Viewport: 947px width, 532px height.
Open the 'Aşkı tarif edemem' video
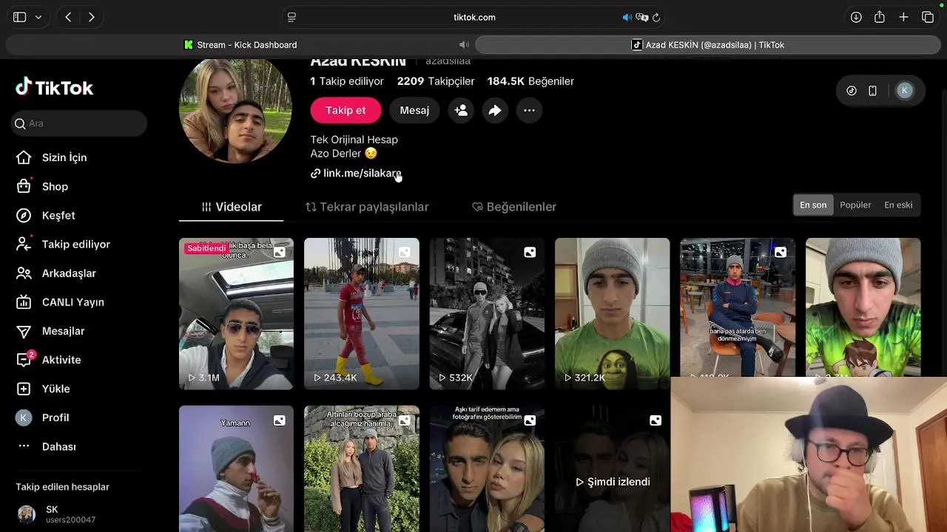[x=487, y=468]
